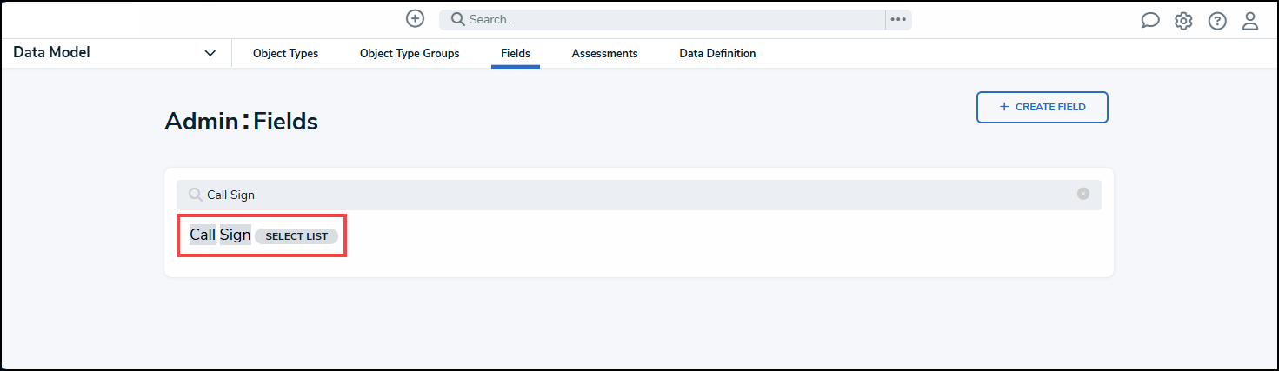This screenshot has height=371, width=1279.
Task: Click the Select List badge
Action: click(296, 236)
